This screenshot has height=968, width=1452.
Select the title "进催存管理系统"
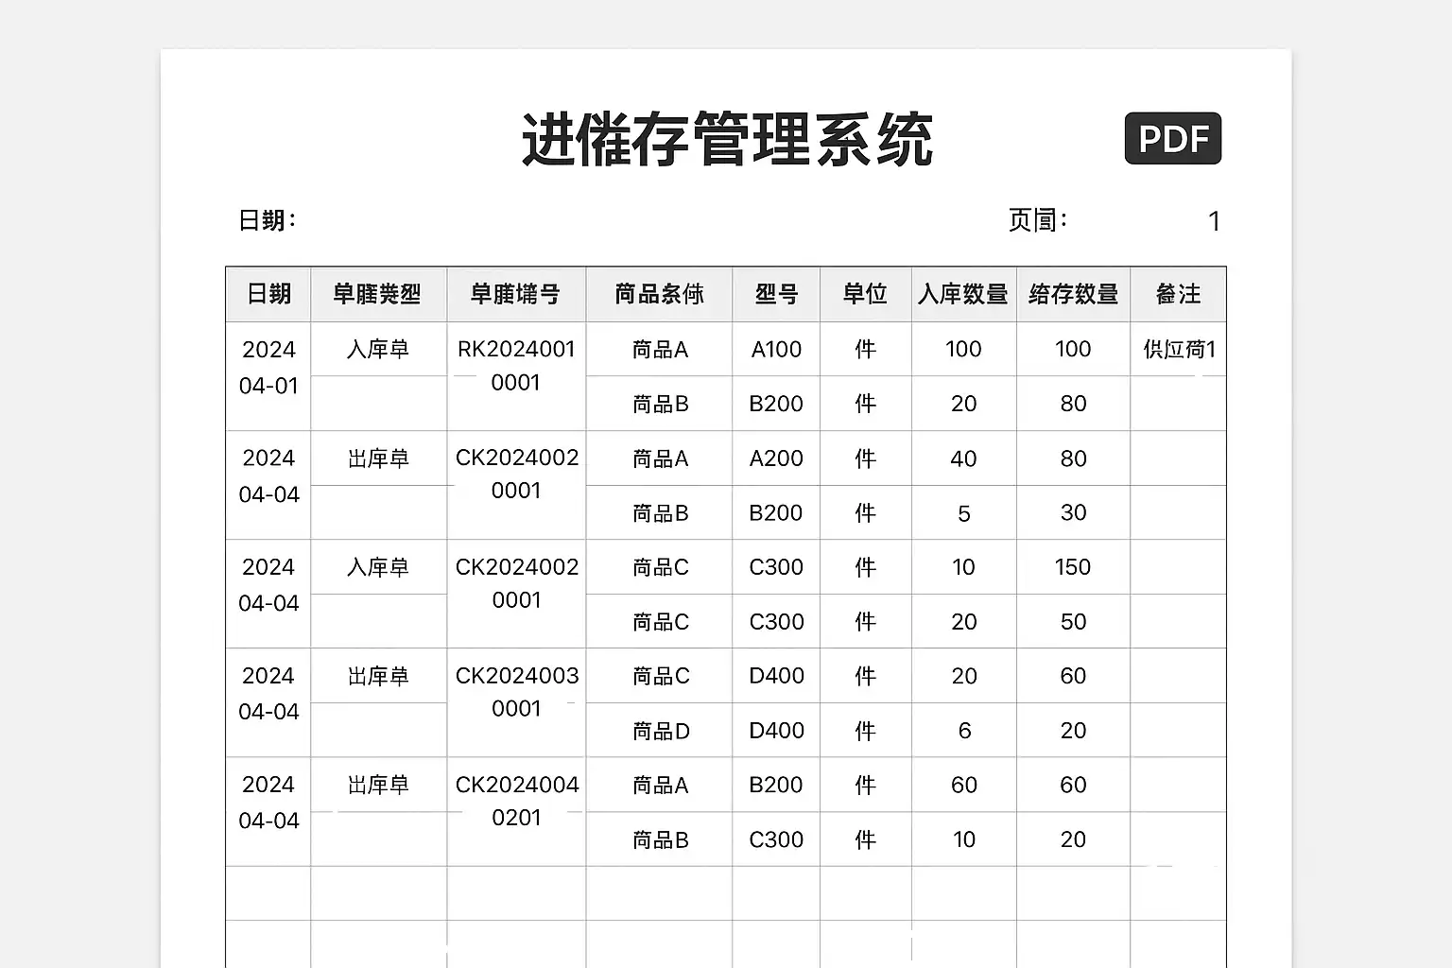[x=728, y=139]
